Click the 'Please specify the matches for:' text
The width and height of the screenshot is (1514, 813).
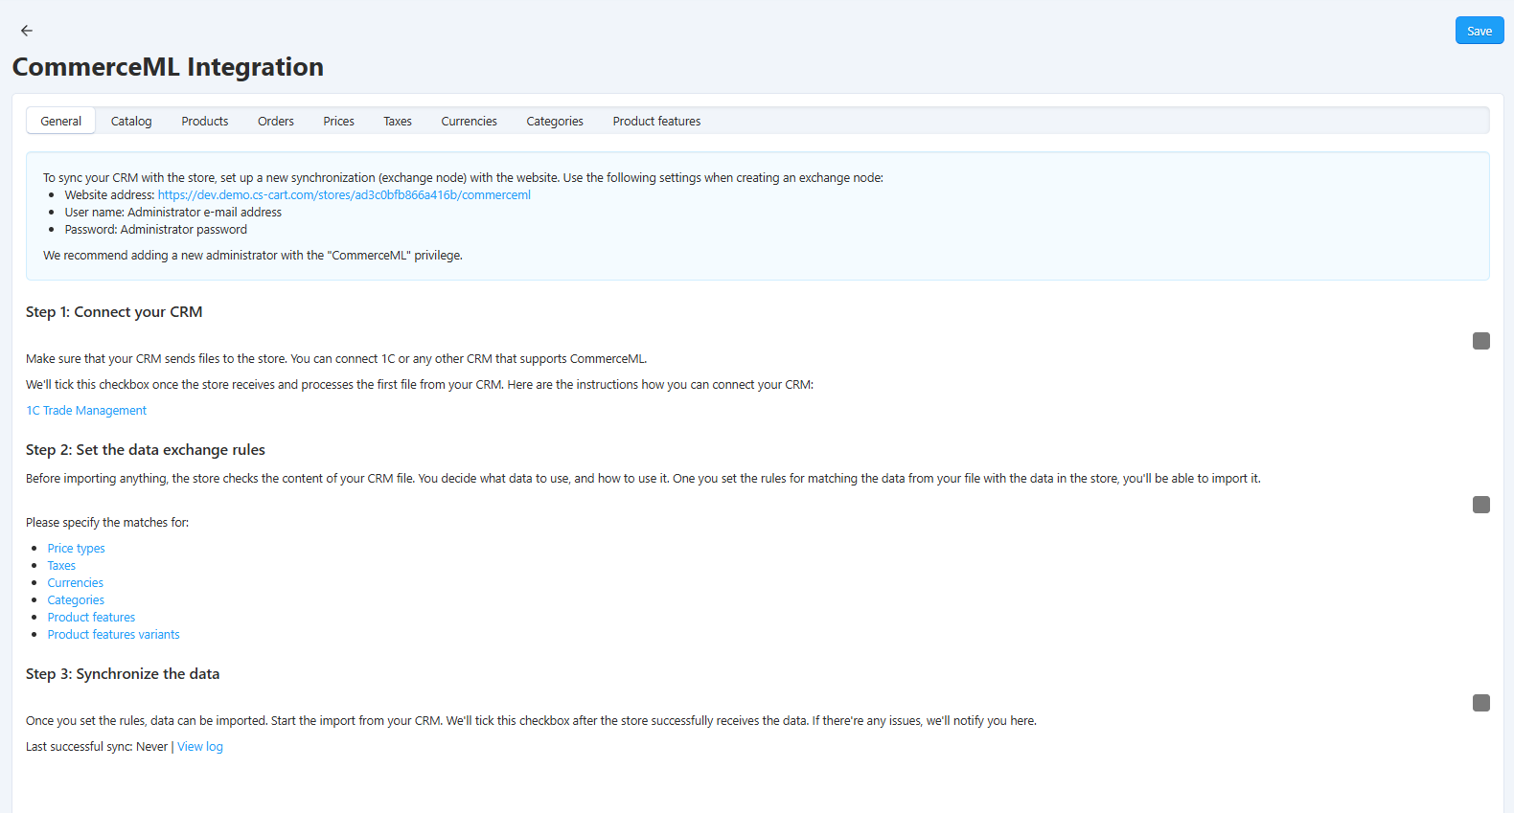pyautogui.click(x=107, y=523)
